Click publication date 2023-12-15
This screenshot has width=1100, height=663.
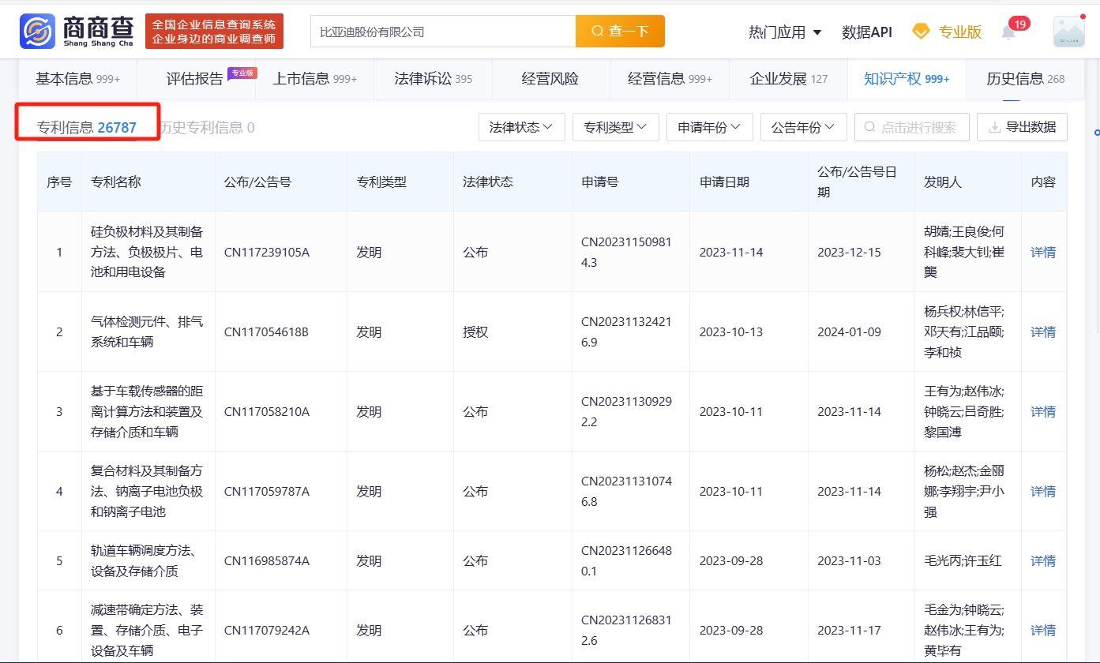[x=849, y=253]
